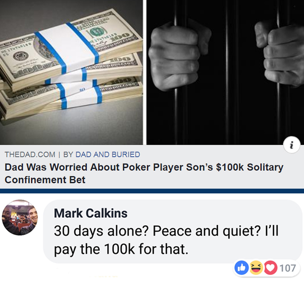Open the prison bars hands image
The height and width of the screenshot is (286, 304).
pos(225,72)
